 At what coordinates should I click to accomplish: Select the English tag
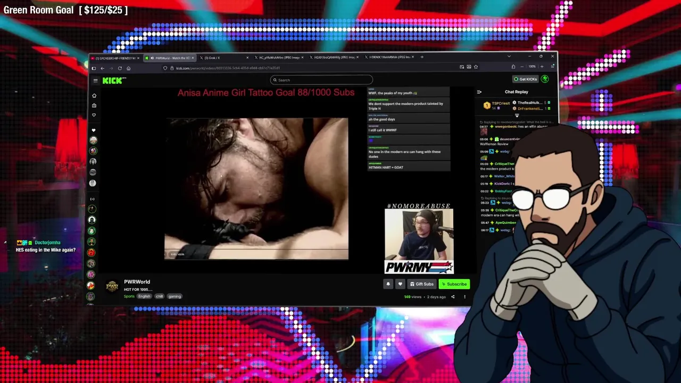(x=144, y=296)
